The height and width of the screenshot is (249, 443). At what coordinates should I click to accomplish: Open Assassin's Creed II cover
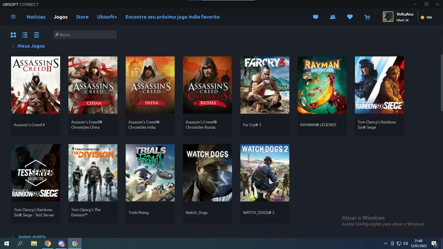(35, 85)
